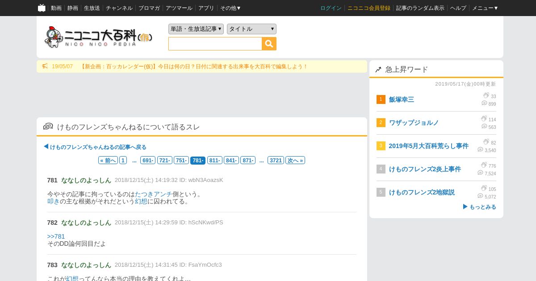Click the 叩き link in post 781
The width and height of the screenshot is (536, 281).
54,201
